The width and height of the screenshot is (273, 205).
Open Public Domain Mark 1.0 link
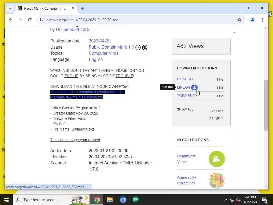[111, 47]
